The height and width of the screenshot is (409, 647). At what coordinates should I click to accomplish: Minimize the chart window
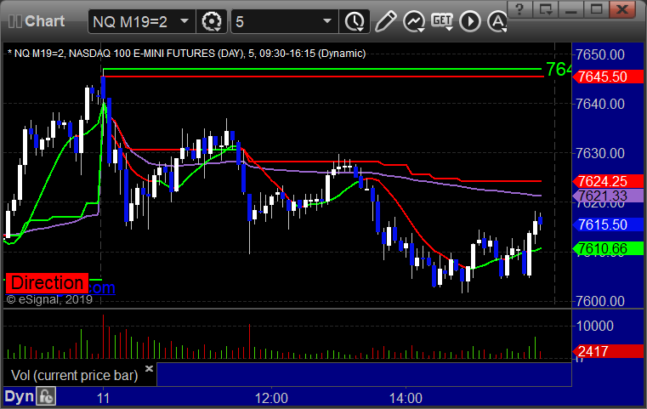570,9
